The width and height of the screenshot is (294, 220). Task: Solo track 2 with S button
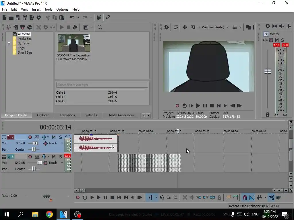[x=60, y=137]
